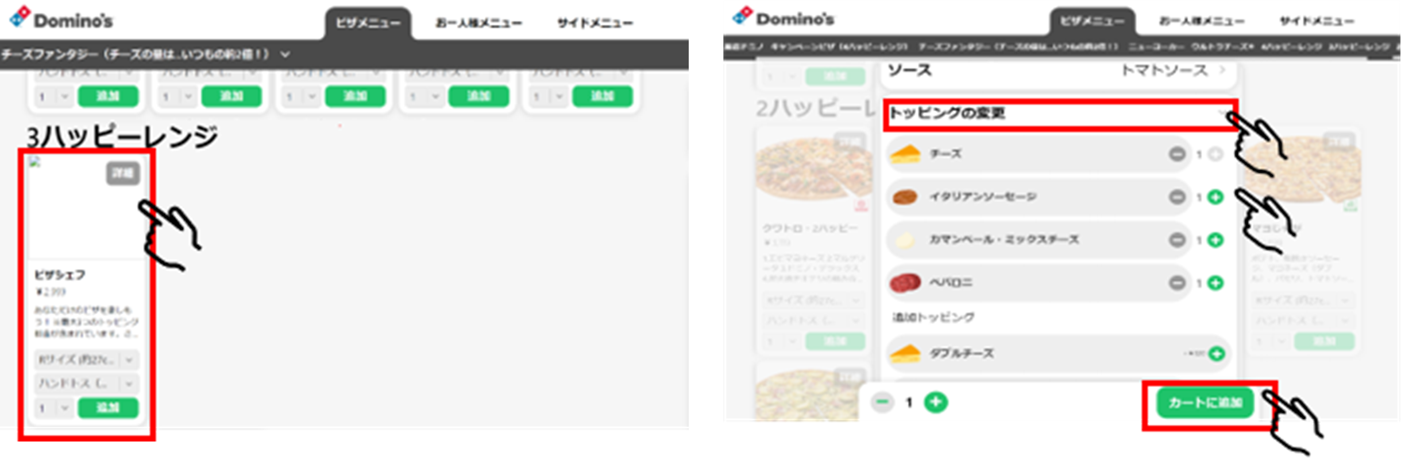Click the イタリアンソーセージ topping row label

[x=983, y=197]
